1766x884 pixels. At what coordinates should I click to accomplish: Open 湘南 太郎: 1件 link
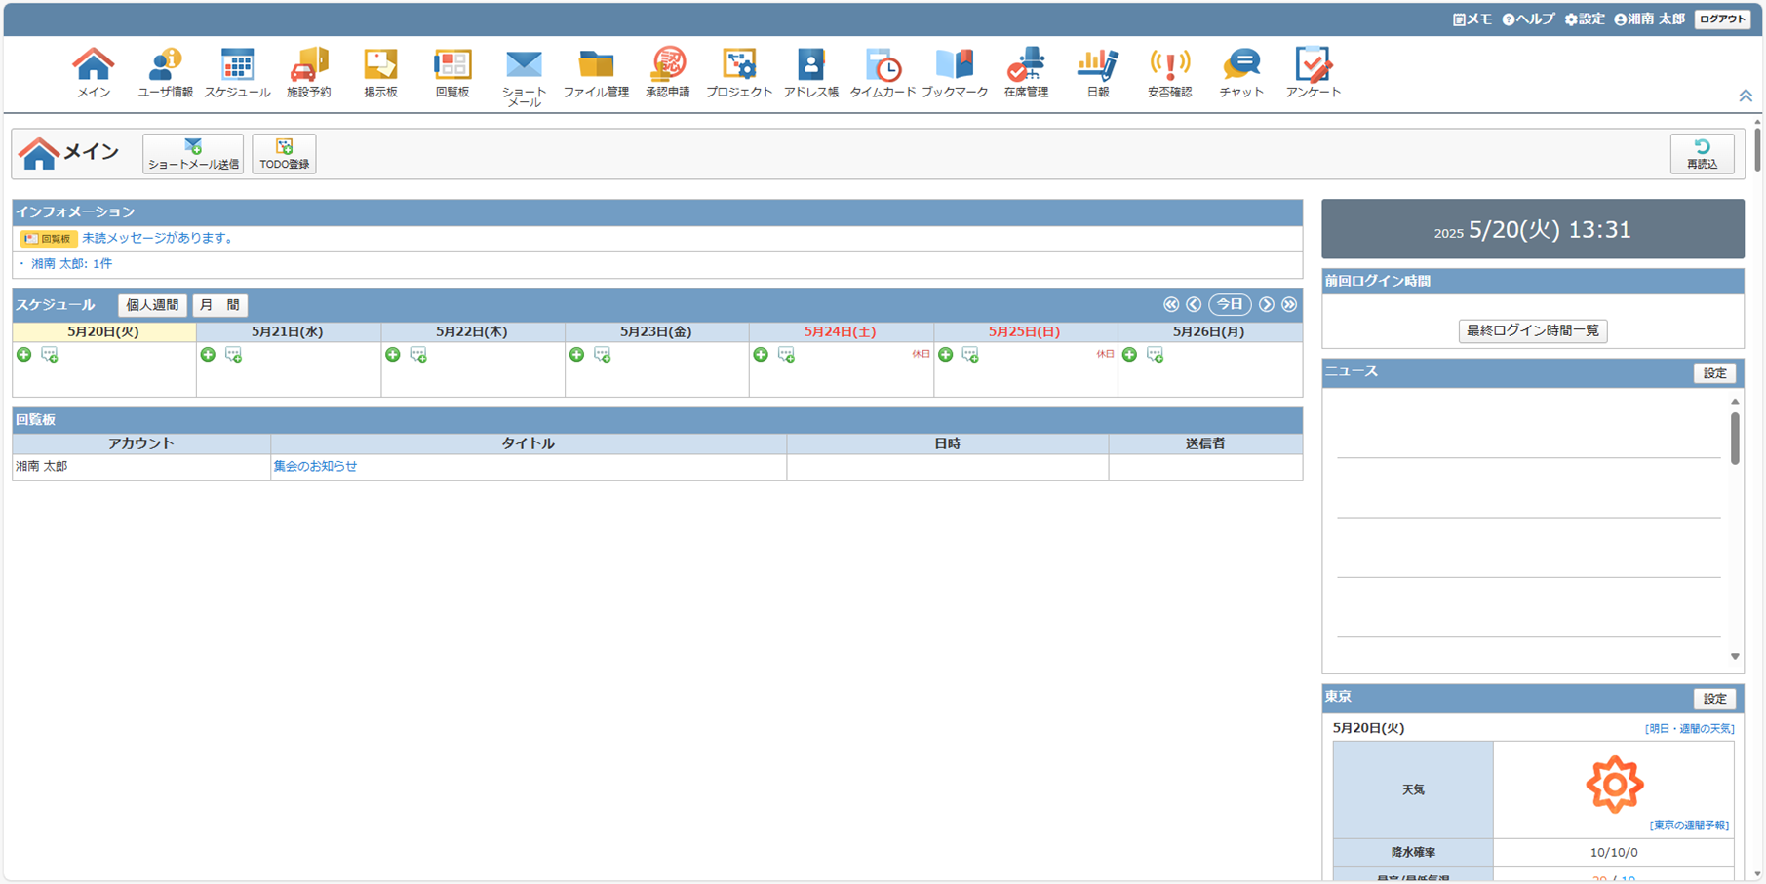[x=71, y=264]
